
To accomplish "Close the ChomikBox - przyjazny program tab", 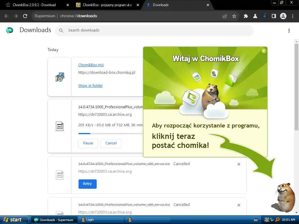I will click(x=138, y=5).
